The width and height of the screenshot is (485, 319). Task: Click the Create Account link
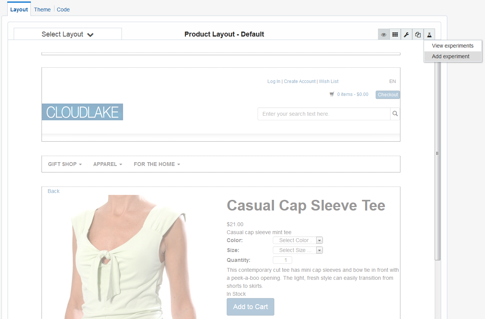(300, 81)
